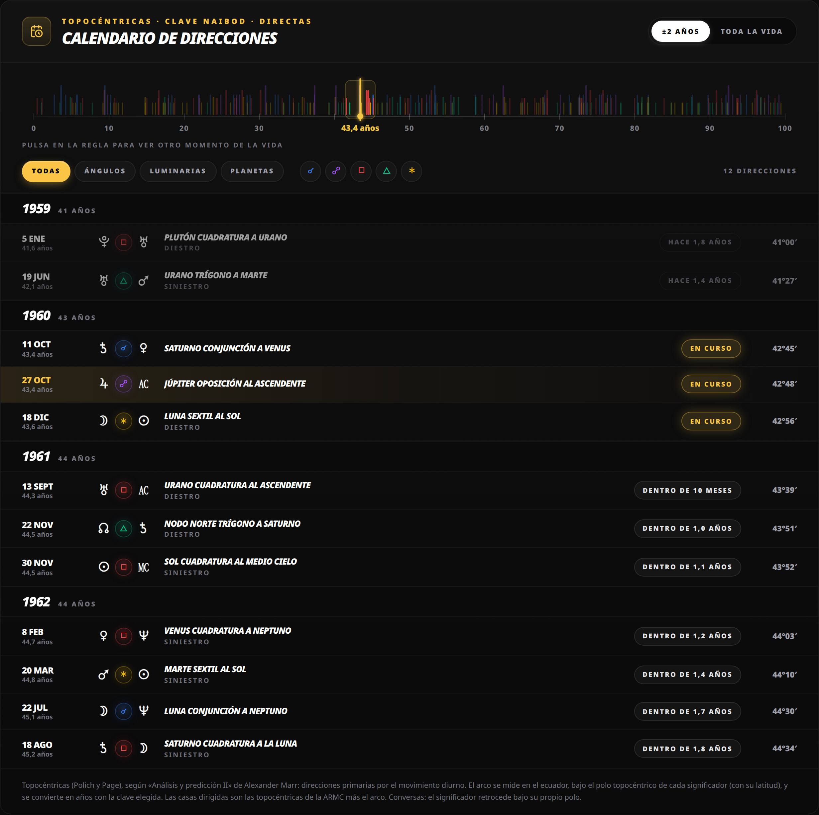Switch range to ±2 AÑOS
The height and width of the screenshot is (815, 819).
pyautogui.click(x=680, y=31)
